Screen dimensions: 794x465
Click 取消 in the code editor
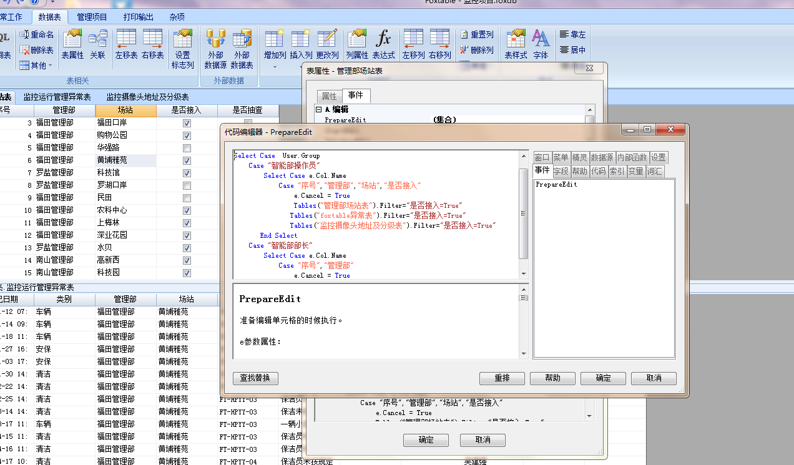[654, 378]
